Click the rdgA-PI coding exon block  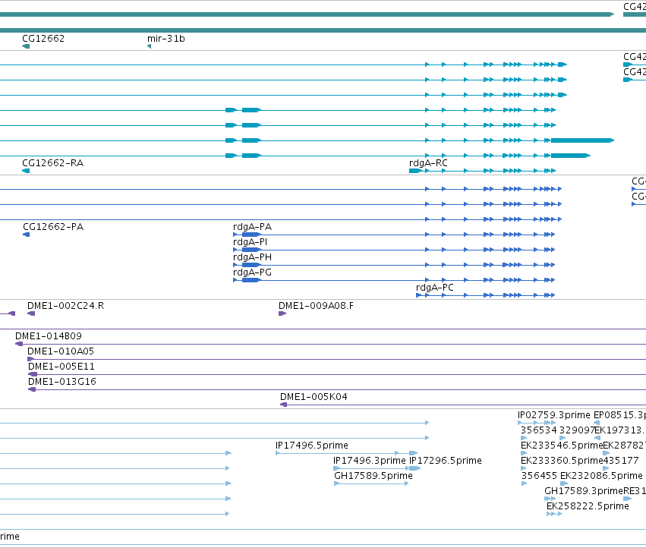tap(251, 250)
